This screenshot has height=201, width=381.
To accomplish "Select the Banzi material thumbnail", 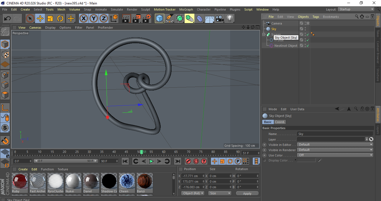I will tap(144, 183).
